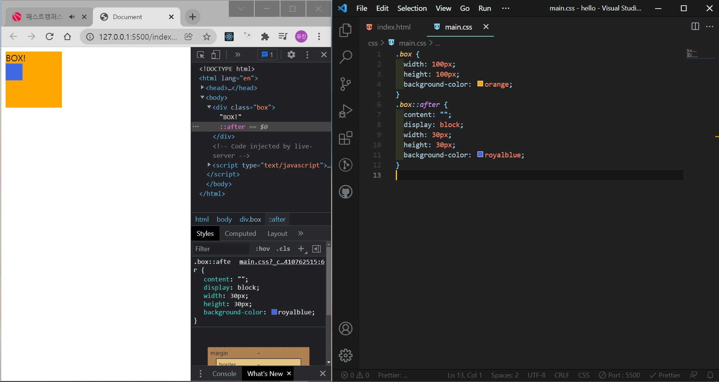Open Chrome tab search dropdown
Image resolution: width=719 pixels, height=382 pixels.
[241, 9]
